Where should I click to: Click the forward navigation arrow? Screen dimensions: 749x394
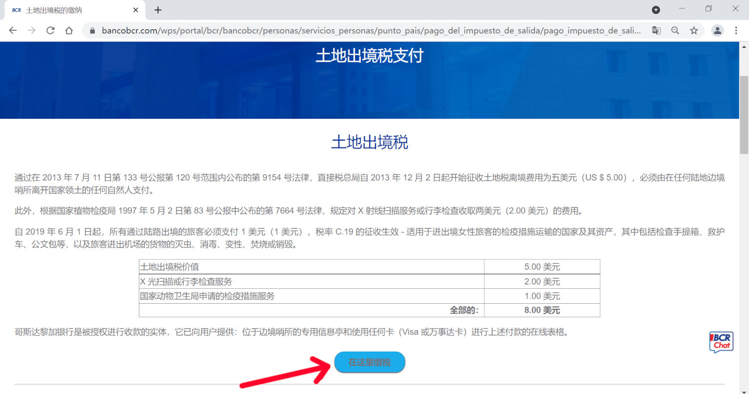click(31, 30)
